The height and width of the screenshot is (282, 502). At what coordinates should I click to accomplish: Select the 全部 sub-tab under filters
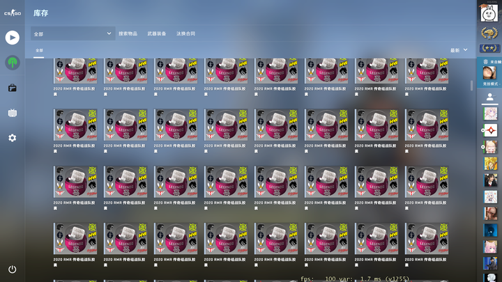click(39, 51)
